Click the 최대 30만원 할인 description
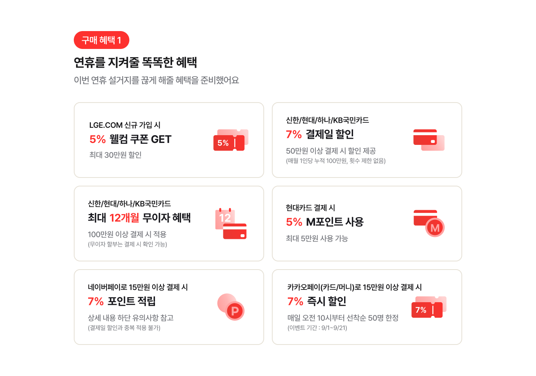The width and height of the screenshot is (536, 376). pyautogui.click(x=115, y=155)
